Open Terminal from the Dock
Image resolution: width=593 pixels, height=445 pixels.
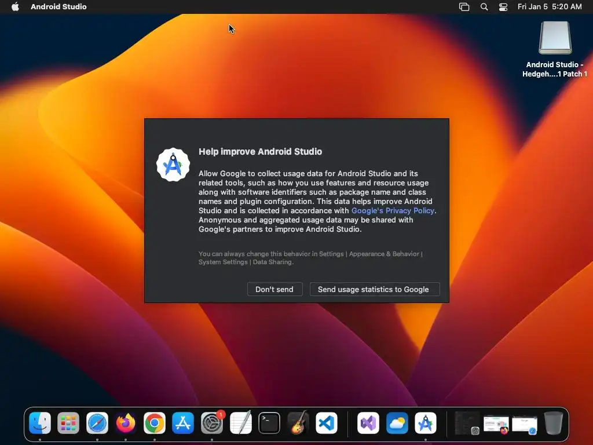click(269, 422)
